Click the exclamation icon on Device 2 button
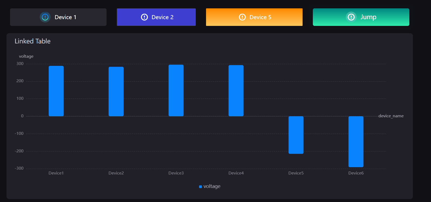This screenshot has height=202, width=431. (x=144, y=17)
